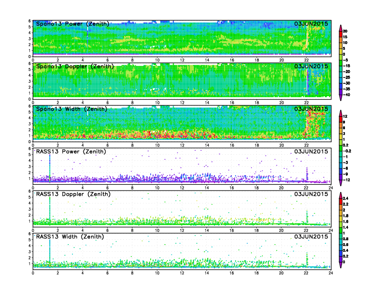This screenshot has height=293, width=380.
Task: Click the 'Spano13 Width (Zenith)' panel title
Action: pyautogui.click(x=72, y=109)
